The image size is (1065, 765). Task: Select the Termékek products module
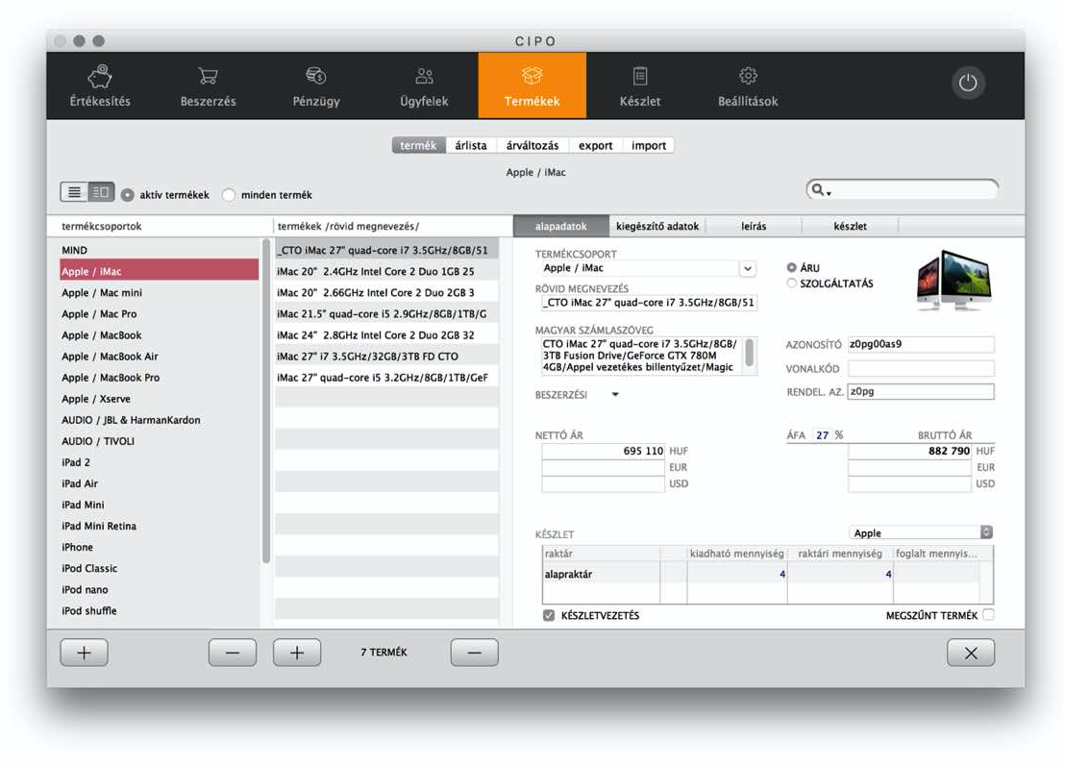coord(532,86)
